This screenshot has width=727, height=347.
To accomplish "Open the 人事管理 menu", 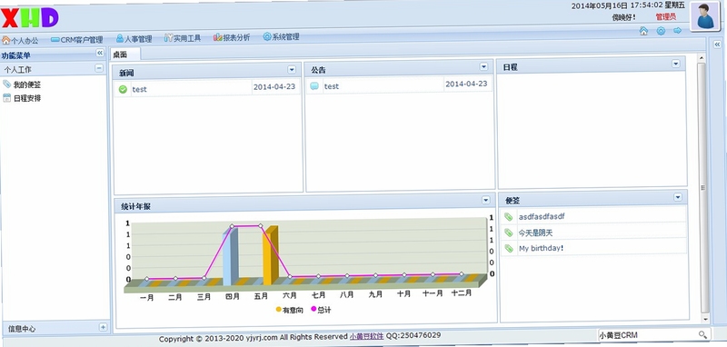I will coord(134,39).
